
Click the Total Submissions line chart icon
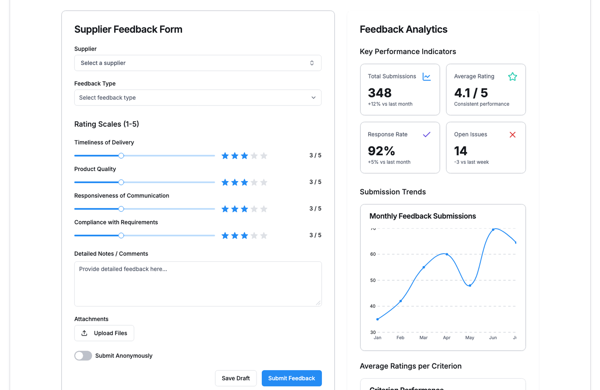[x=427, y=77]
